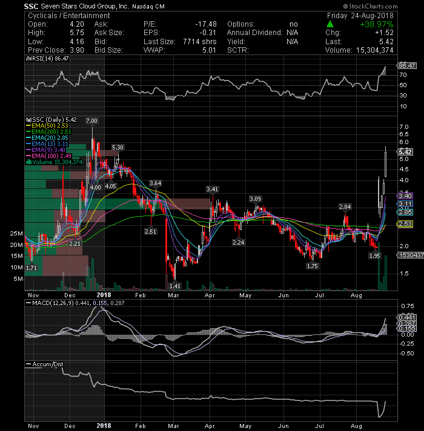Viewport: 424px width, 431px height.
Task: Select the 0.155 MACD tag on right axis
Action: pyautogui.click(x=407, y=329)
